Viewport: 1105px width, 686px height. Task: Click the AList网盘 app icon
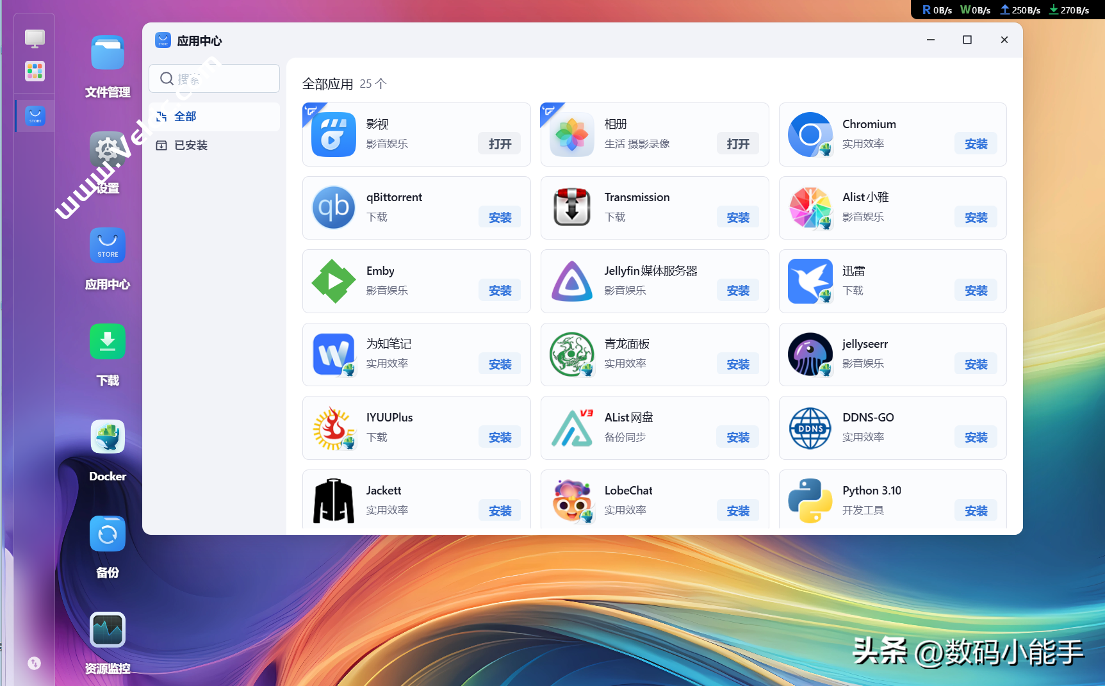point(572,428)
